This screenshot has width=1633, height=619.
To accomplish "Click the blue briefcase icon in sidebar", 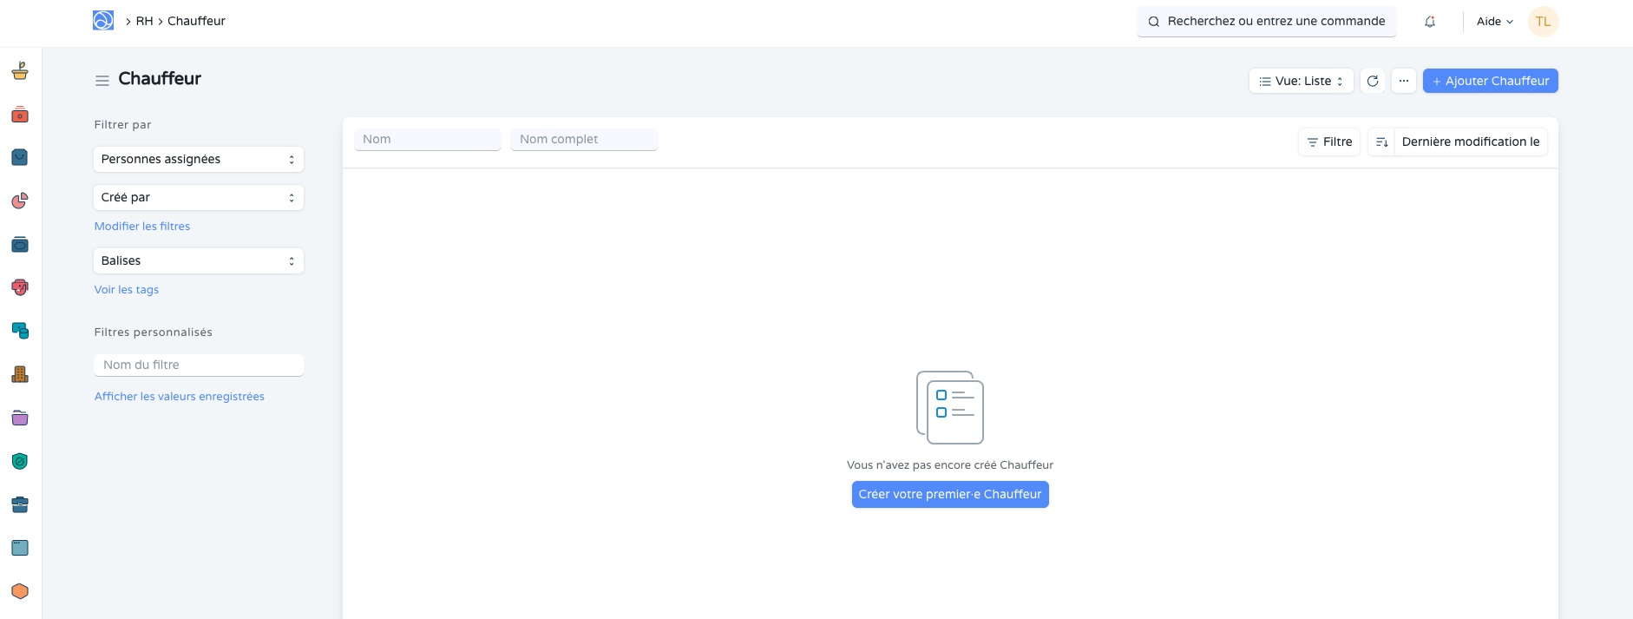I will (20, 504).
